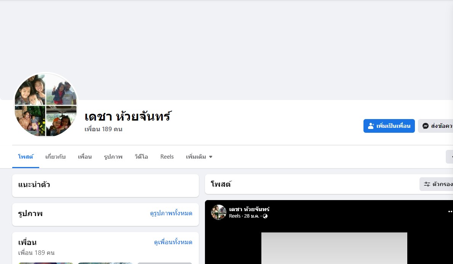This screenshot has width=453, height=264.
Task: Select the รูปภาพ tab
Action: coord(113,157)
